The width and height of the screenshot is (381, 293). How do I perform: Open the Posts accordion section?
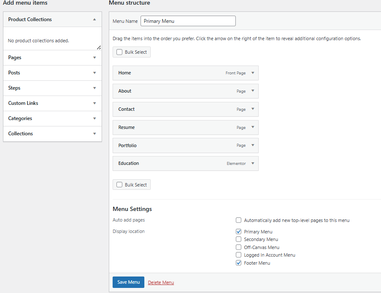tap(52, 73)
